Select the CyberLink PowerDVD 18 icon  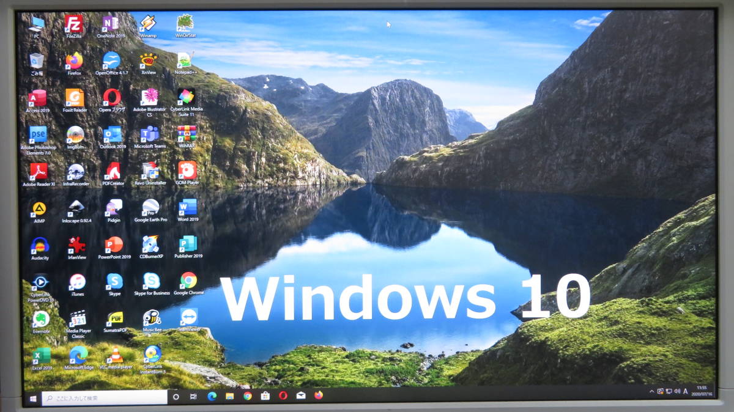[x=40, y=288]
